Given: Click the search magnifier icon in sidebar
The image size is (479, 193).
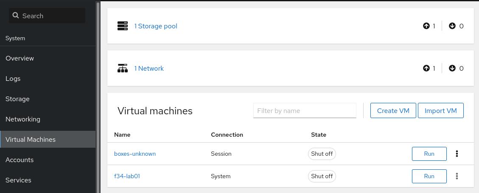Looking at the screenshot, I should [16, 16].
